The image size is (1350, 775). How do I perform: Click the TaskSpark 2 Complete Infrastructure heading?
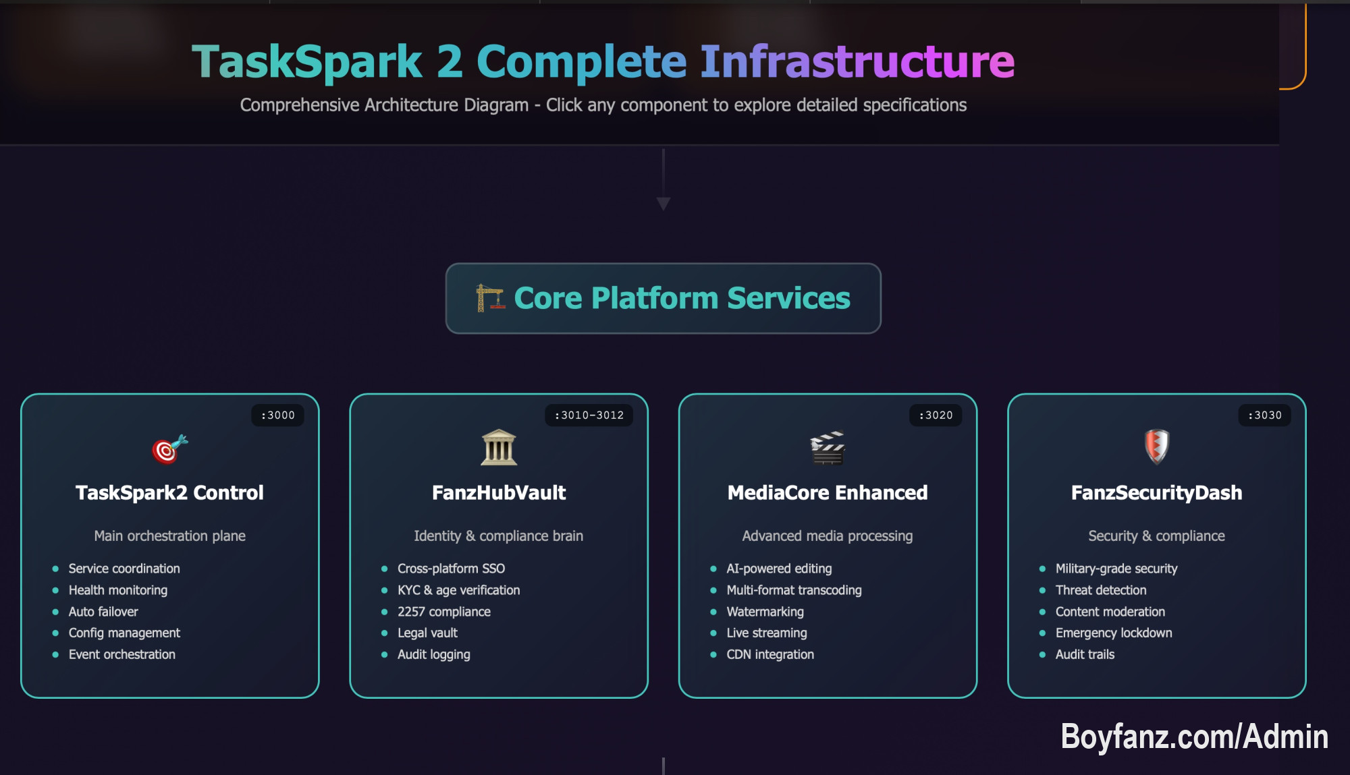pos(603,62)
